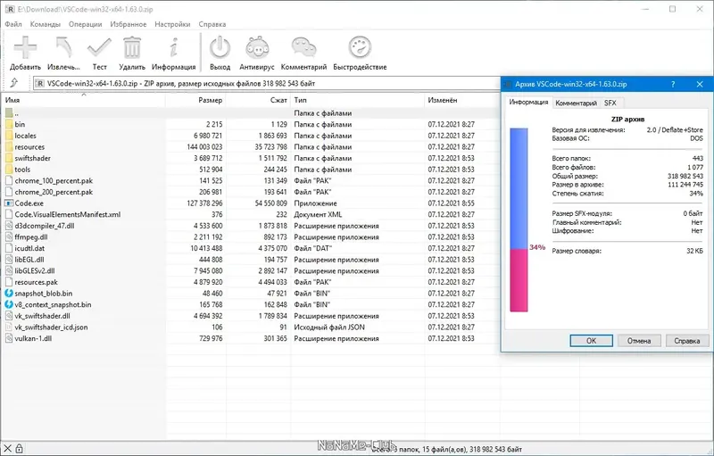Click the status bar drive icon

pos(8,449)
